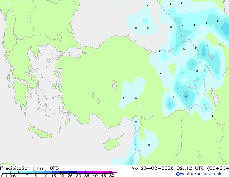Click the '30' legend scale label
Screen dimensions: 229x177
(x=78, y=176)
